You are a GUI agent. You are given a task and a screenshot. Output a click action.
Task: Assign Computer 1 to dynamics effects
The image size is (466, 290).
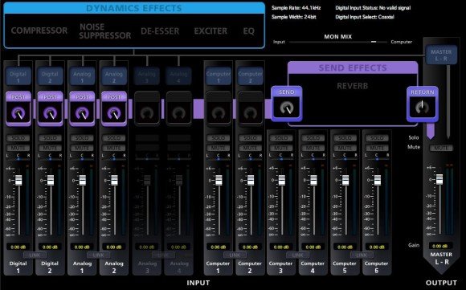point(219,76)
